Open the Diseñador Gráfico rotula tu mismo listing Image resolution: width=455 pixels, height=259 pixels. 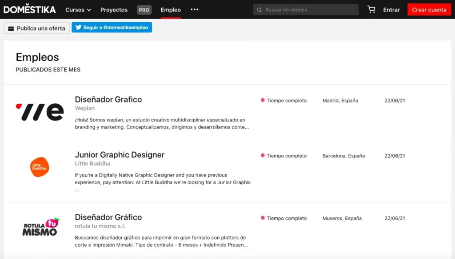(x=108, y=217)
